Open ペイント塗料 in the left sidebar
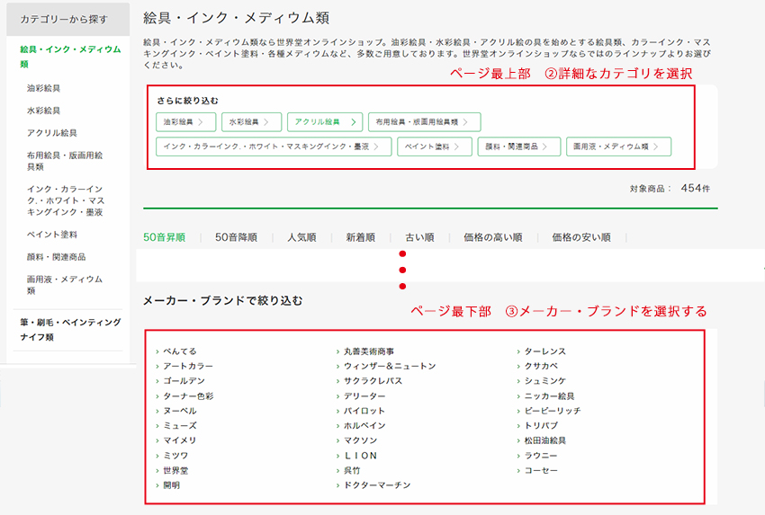 pyautogui.click(x=51, y=235)
